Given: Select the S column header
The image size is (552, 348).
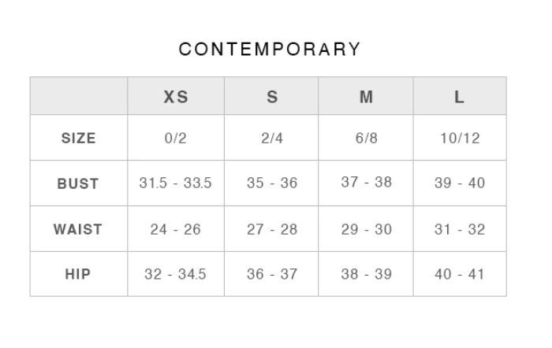Looking at the screenshot, I should click(x=272, y=97).
